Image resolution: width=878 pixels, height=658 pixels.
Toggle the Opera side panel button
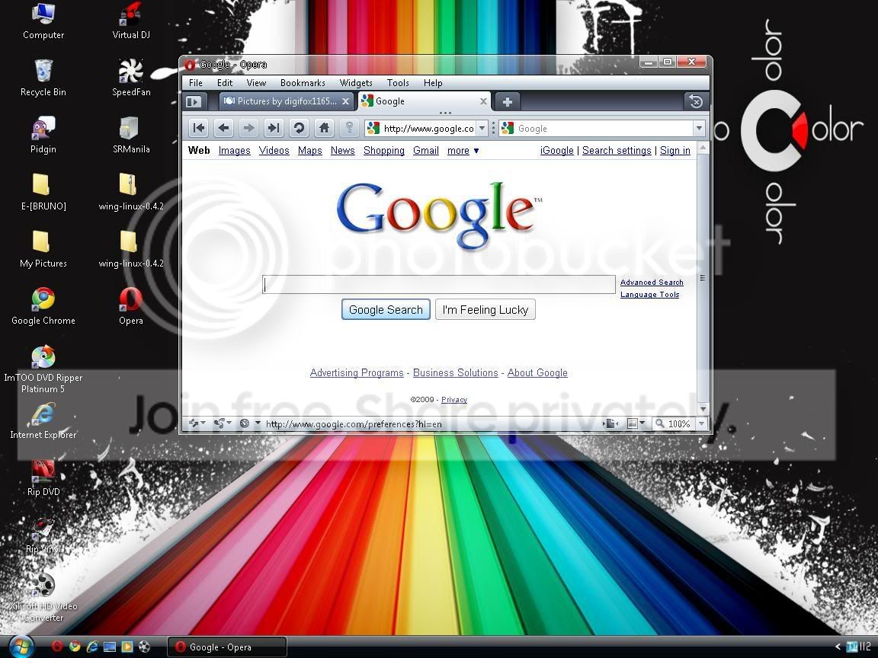coord(194,102)
